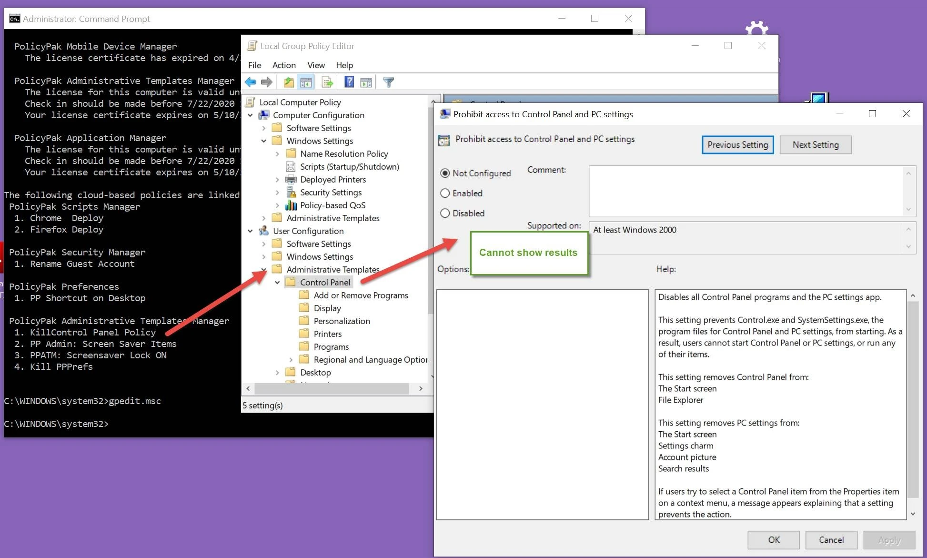Collapse the Control Panel tree node
Screen dimensions: 927x558
pos(277,282)
